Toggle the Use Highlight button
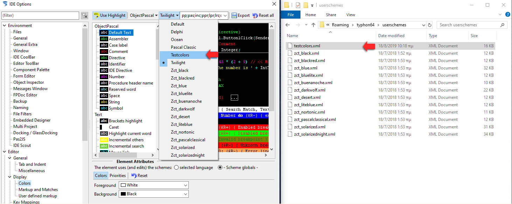The width and height of the screenshot is (512, 204). [109, 15]
